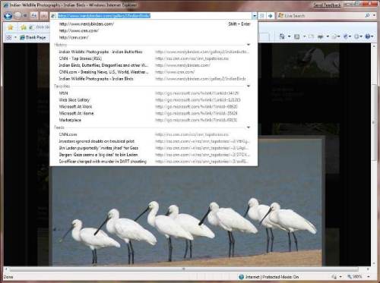Click the Send Feedback link
Screen dimensions: 380x283
click(x=327, y=5)
